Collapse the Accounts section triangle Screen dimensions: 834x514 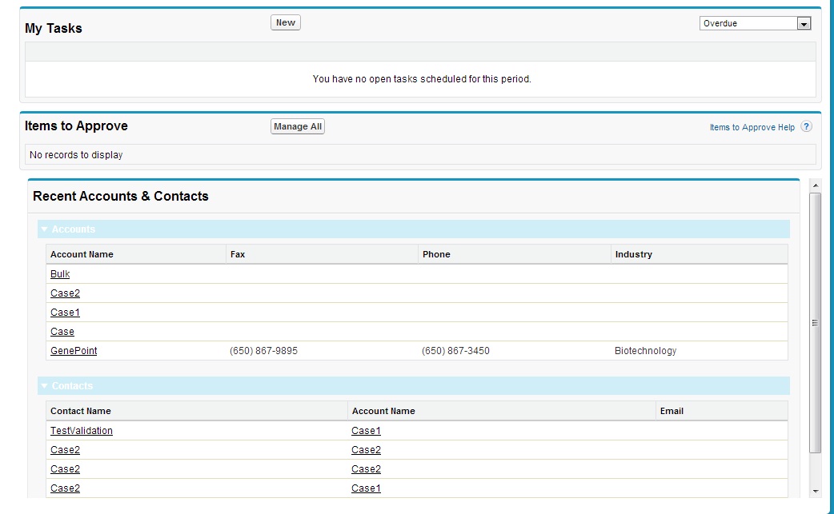click(x=45, y=229)
